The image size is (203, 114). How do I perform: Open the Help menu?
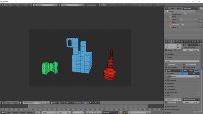(29, 5)
